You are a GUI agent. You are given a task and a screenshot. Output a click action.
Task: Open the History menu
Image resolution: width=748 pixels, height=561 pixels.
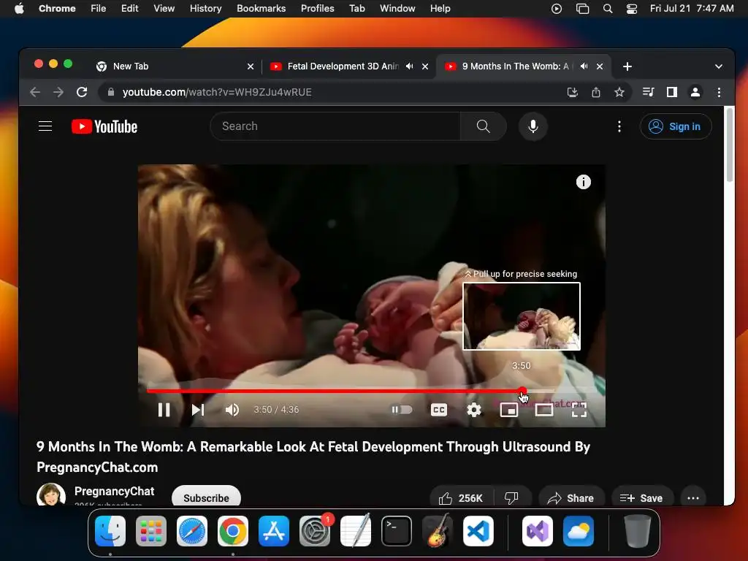(205, 9)
